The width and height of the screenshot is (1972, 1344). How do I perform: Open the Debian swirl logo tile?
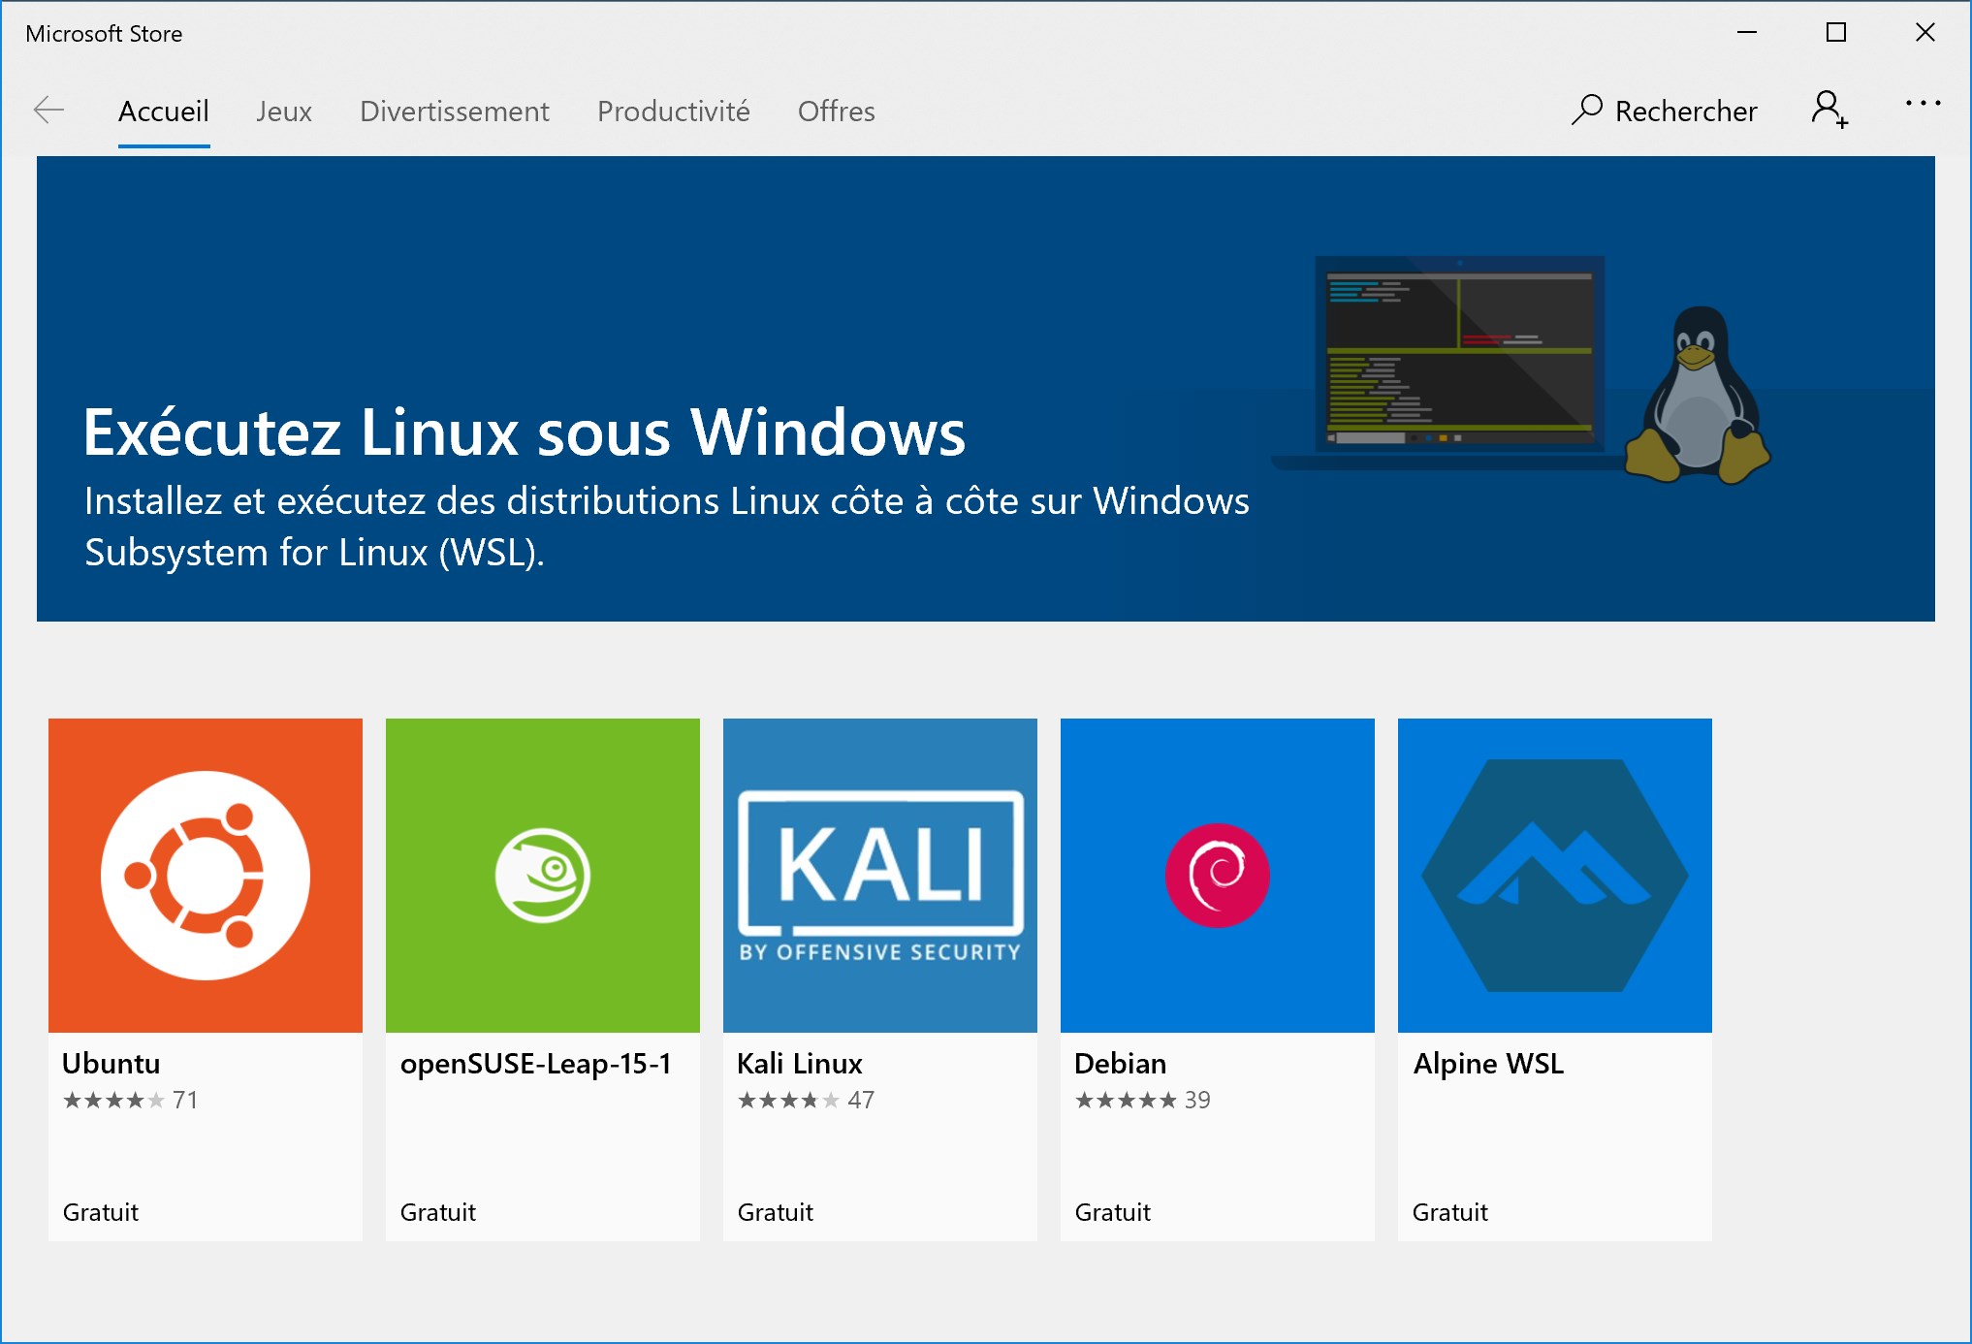(1218, 876)
